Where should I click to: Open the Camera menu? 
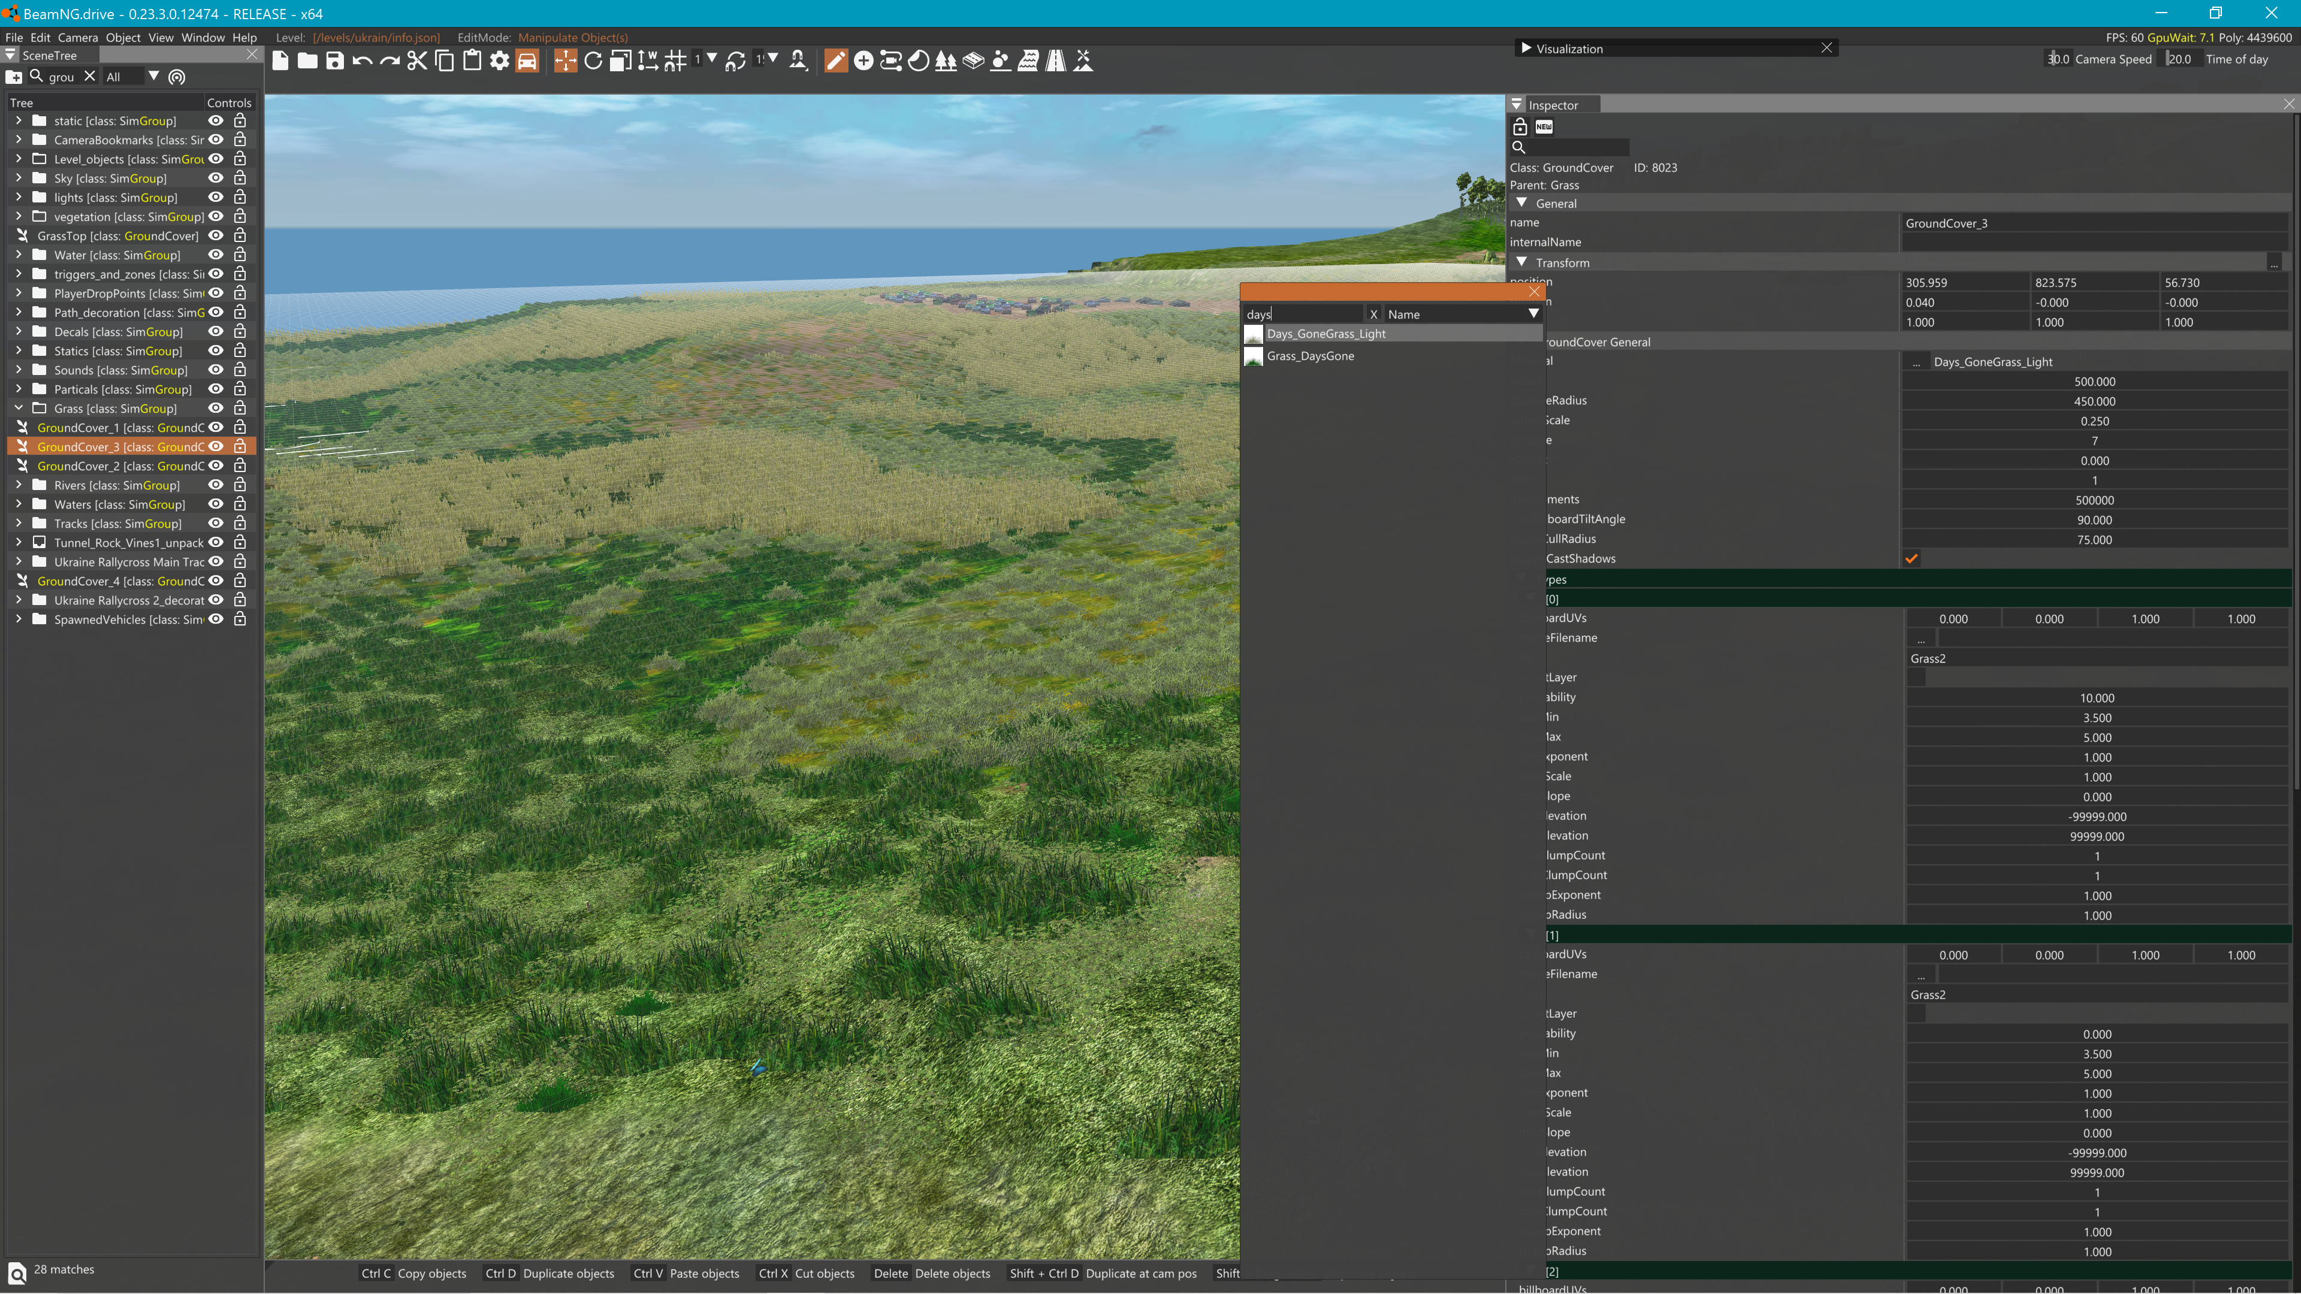[x=78, y=38]
